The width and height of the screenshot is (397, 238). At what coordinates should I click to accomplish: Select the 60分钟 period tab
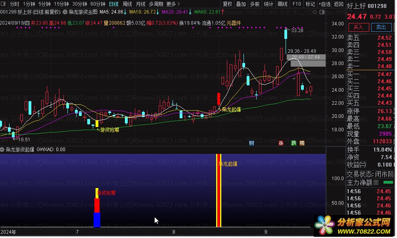98,4
